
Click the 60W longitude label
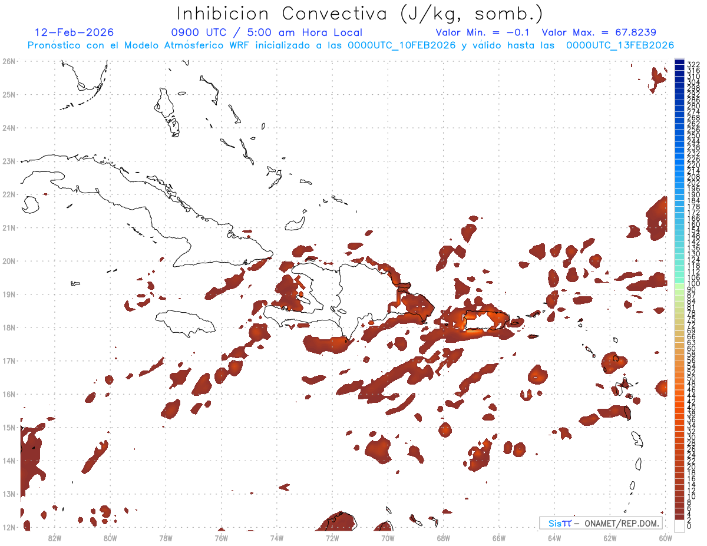click(666, 538)
